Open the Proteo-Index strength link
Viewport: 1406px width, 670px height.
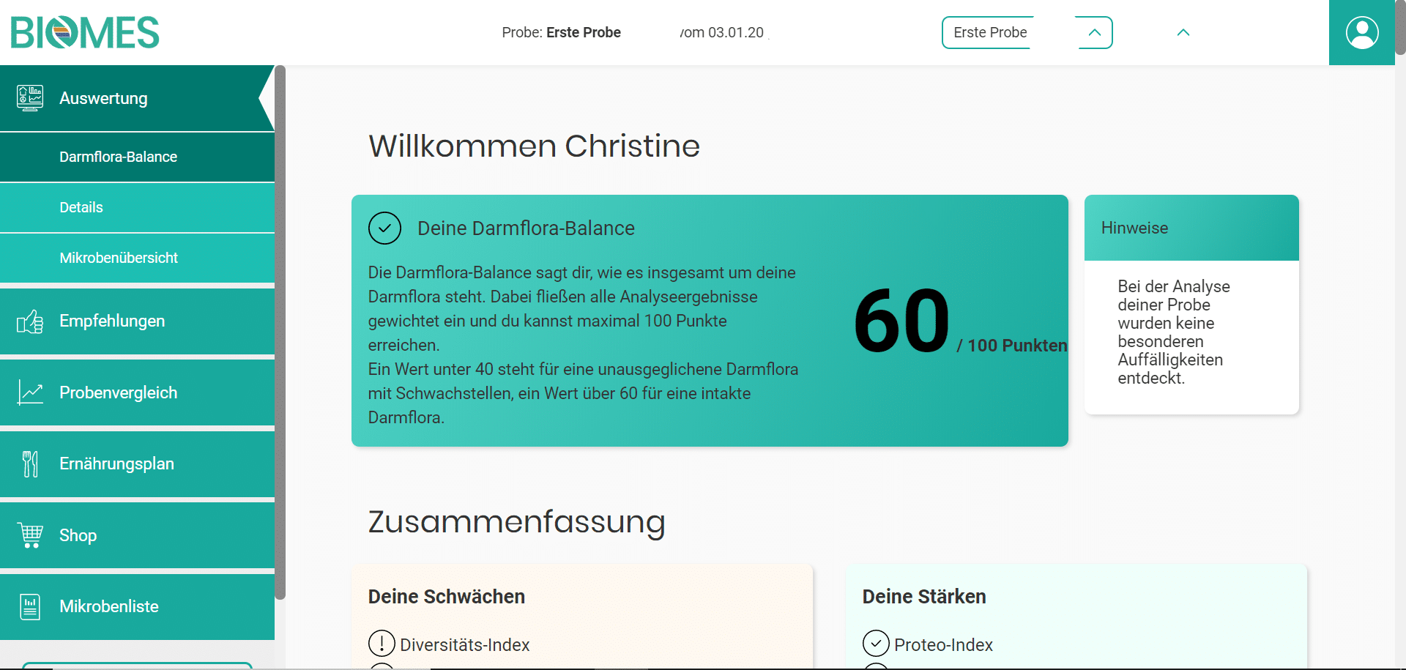point(943,645)
